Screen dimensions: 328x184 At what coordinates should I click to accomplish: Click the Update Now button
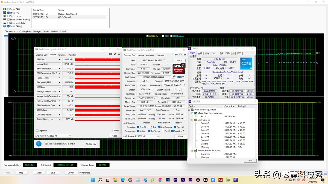tap(91, 144)
